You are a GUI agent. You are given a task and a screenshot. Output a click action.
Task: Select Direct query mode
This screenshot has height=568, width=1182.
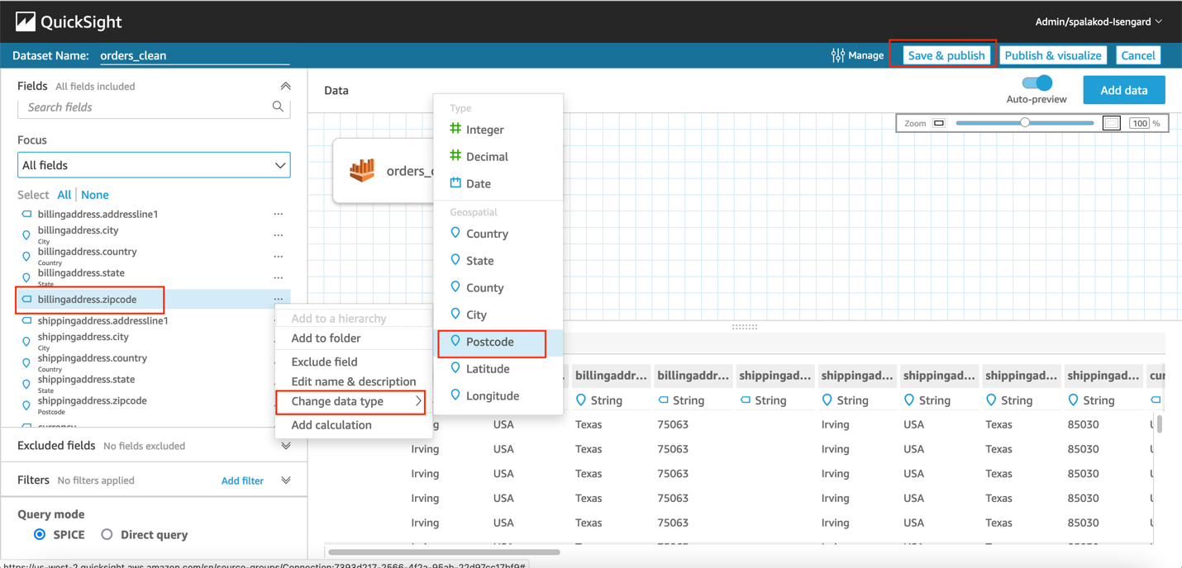point(107,534)
